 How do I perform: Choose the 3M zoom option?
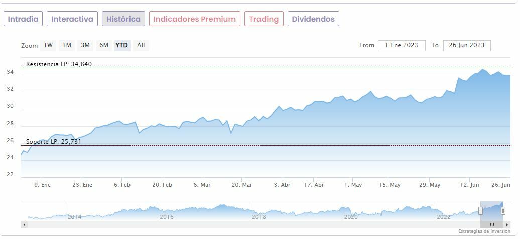tap(85, 45)
